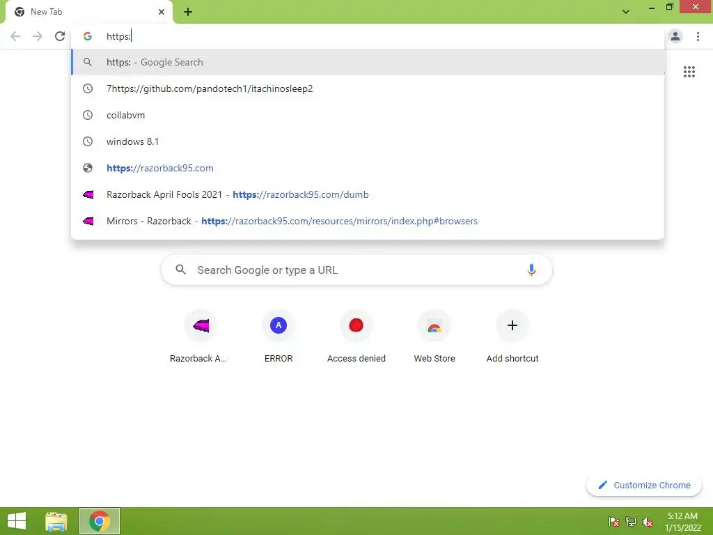Click the Add shortcut plus tile
The image size is (713, 535).
[x=512, y=336]
